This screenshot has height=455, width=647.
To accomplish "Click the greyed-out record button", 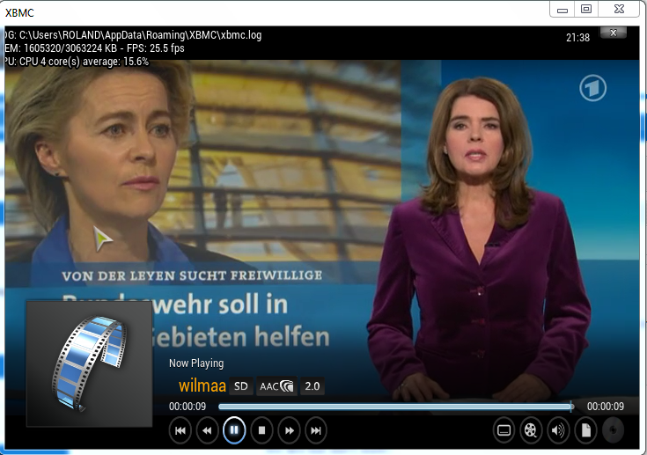I will point(613,430).
